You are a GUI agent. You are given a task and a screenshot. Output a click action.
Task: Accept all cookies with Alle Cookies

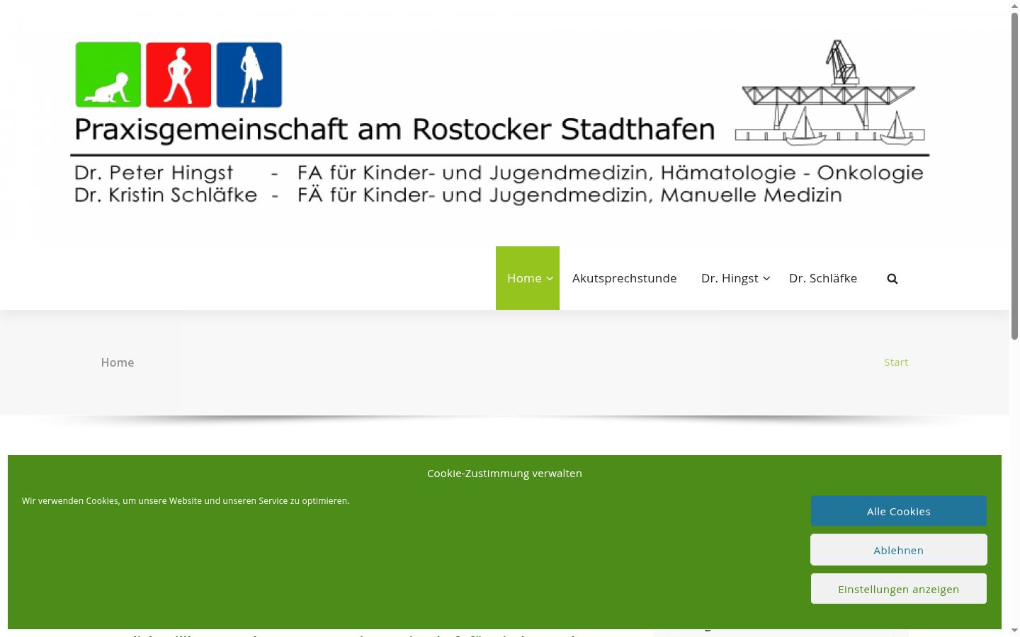(x=899, y=511)
